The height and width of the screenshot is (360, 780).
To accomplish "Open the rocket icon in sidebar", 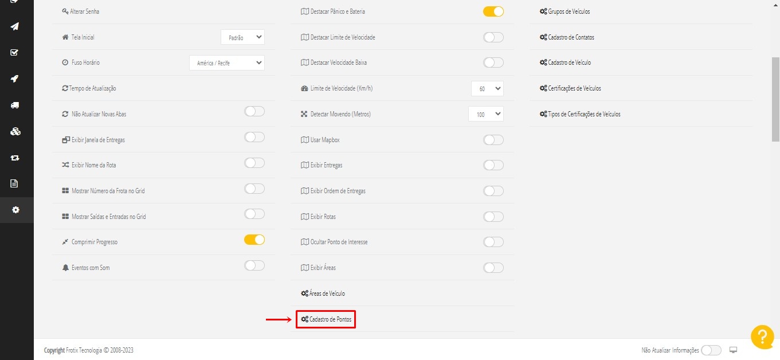I will [15, 79].
